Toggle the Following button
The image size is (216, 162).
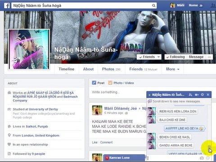tap(176, 57)
